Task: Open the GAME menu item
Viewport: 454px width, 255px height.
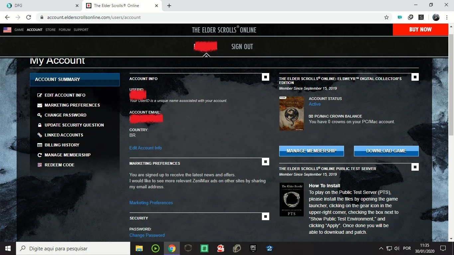Action: point(19,30)
